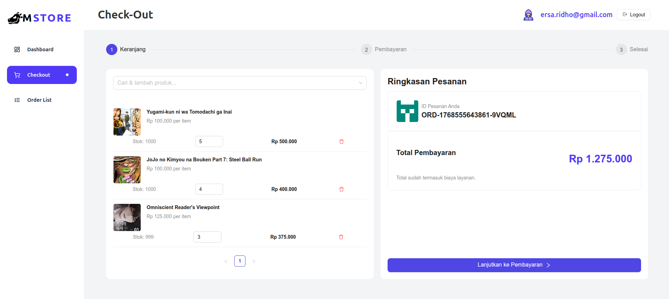Delete Yugami-kun ni wa Tomodachi ga Inai item
This screenshot has width=669, height=299.
341,141
